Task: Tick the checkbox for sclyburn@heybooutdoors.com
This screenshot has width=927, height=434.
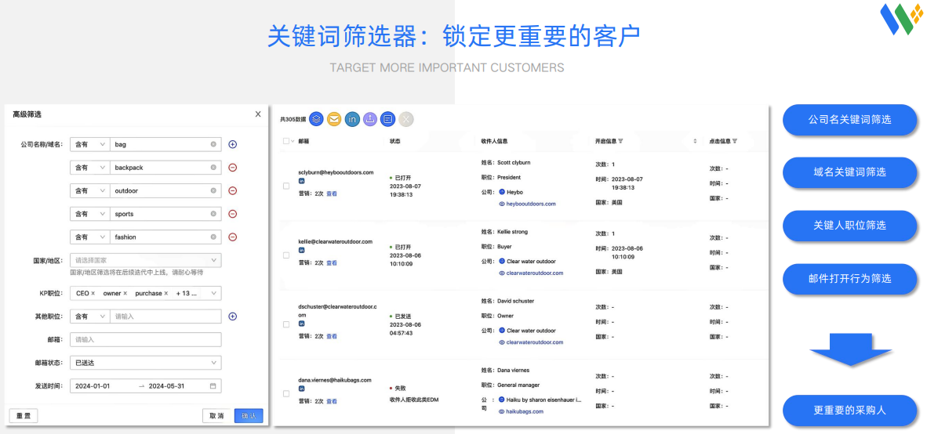Action: 286,186
